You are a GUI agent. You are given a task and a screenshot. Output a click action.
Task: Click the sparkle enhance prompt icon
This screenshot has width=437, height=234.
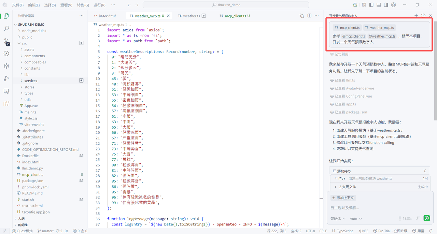(x=418, y=218)
